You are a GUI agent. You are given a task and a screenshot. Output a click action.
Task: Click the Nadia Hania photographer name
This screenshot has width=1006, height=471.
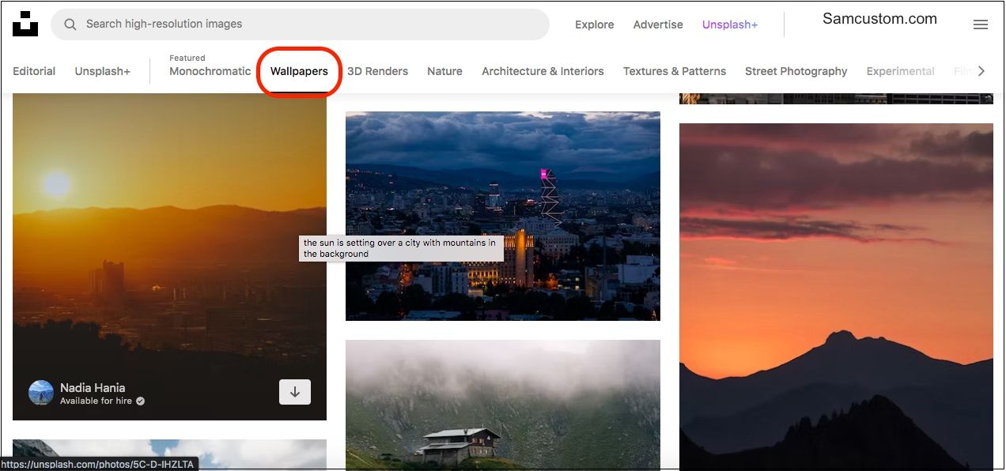(93, 387)
